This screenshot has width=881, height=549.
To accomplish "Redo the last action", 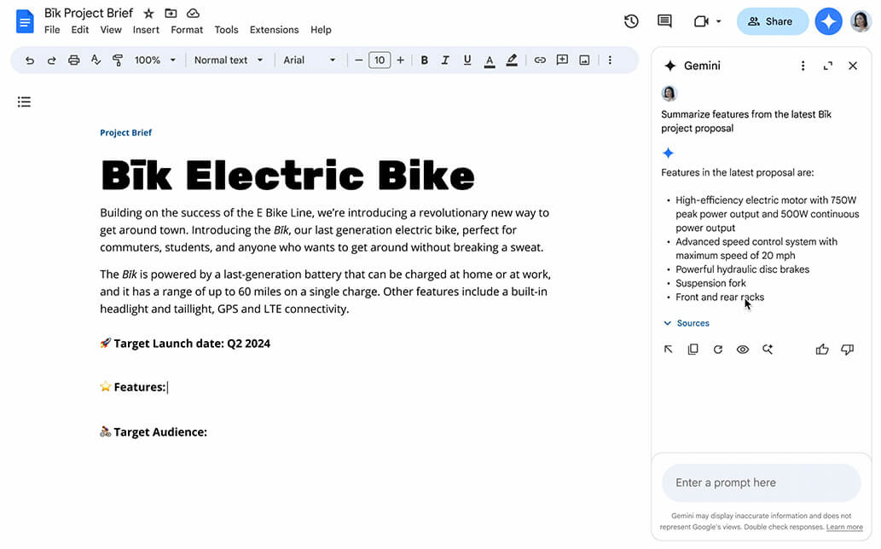I will pos(52,60).
